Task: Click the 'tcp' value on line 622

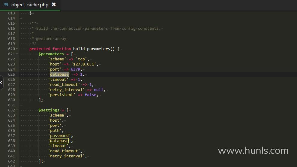Action: (81, 59)
